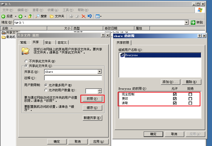The width and height of the screenshot is (212, 146).
Task: Select 共享此文件夹 radio button
Action: [26, 66]
